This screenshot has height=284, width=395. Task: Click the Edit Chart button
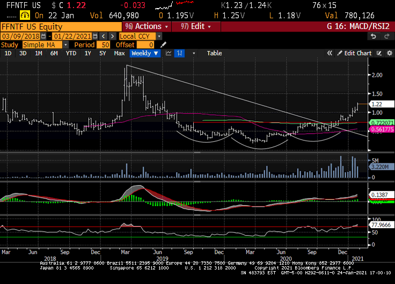(354, 53)
